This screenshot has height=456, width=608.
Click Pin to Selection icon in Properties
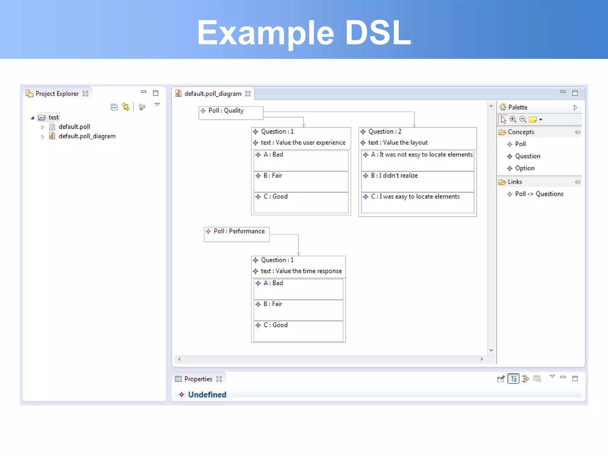[501, 379]
